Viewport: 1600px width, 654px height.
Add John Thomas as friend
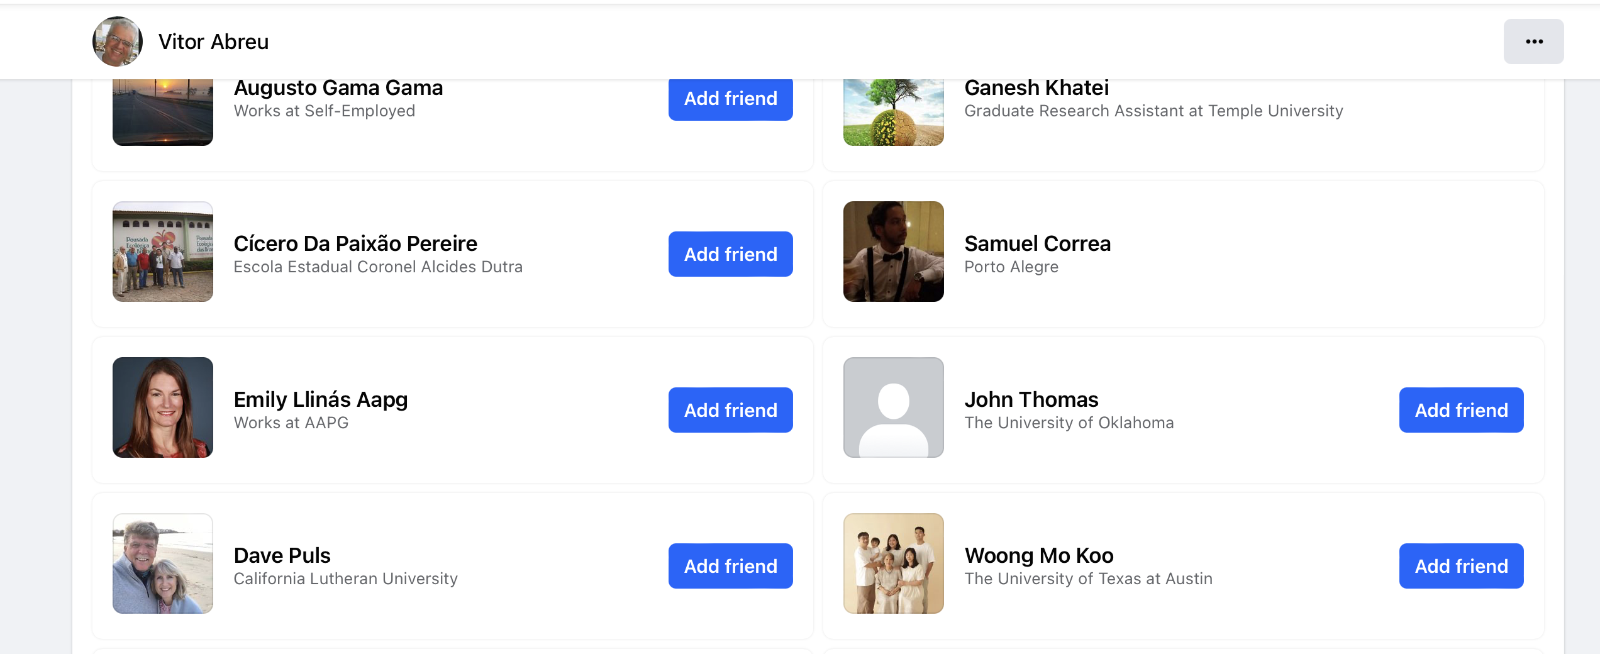(x=1461, y=410)
